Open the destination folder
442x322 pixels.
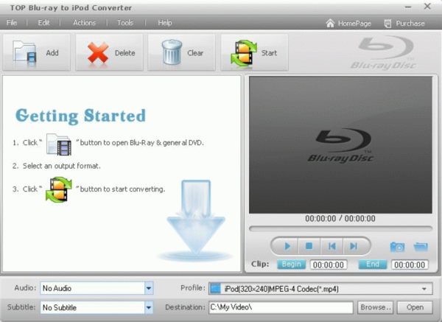415,307
